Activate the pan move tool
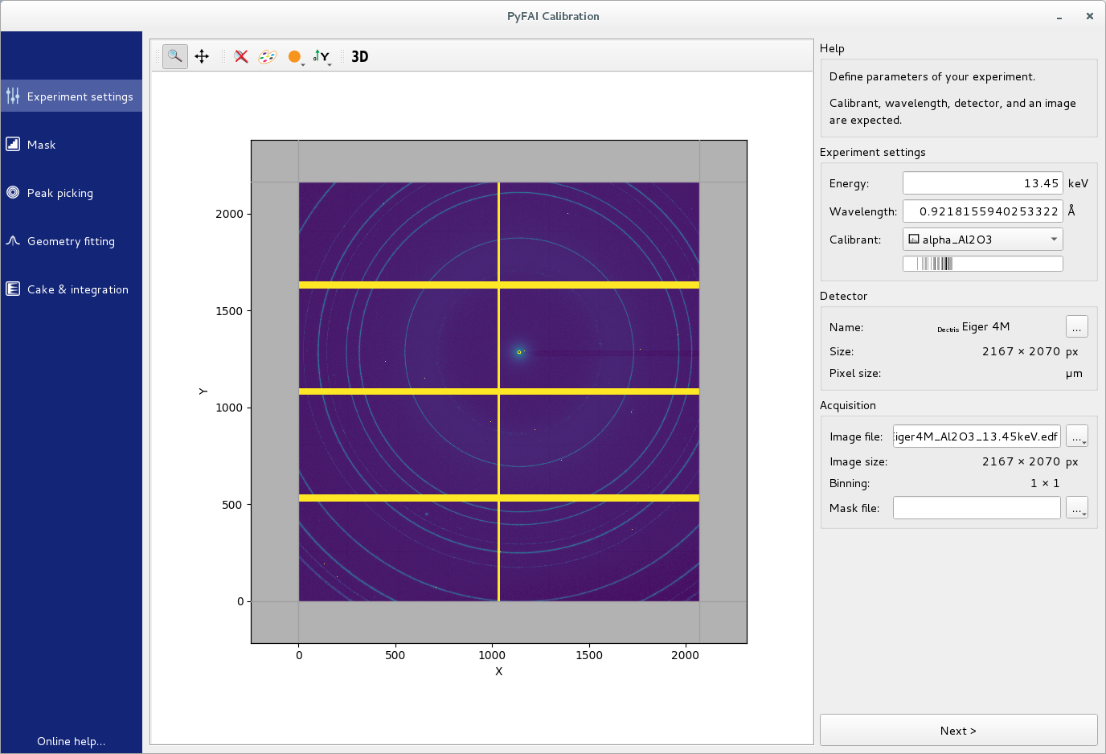The image size is (1106, 754). click(202, 56)
